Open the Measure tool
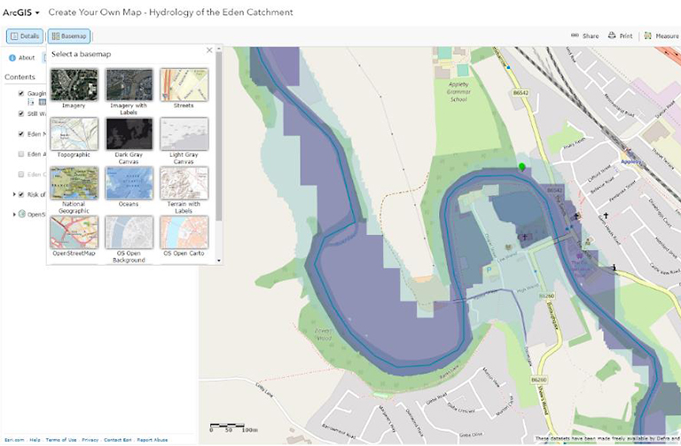Image resolution: width=681 pixels, height=446 pixels. pos(661,36)
